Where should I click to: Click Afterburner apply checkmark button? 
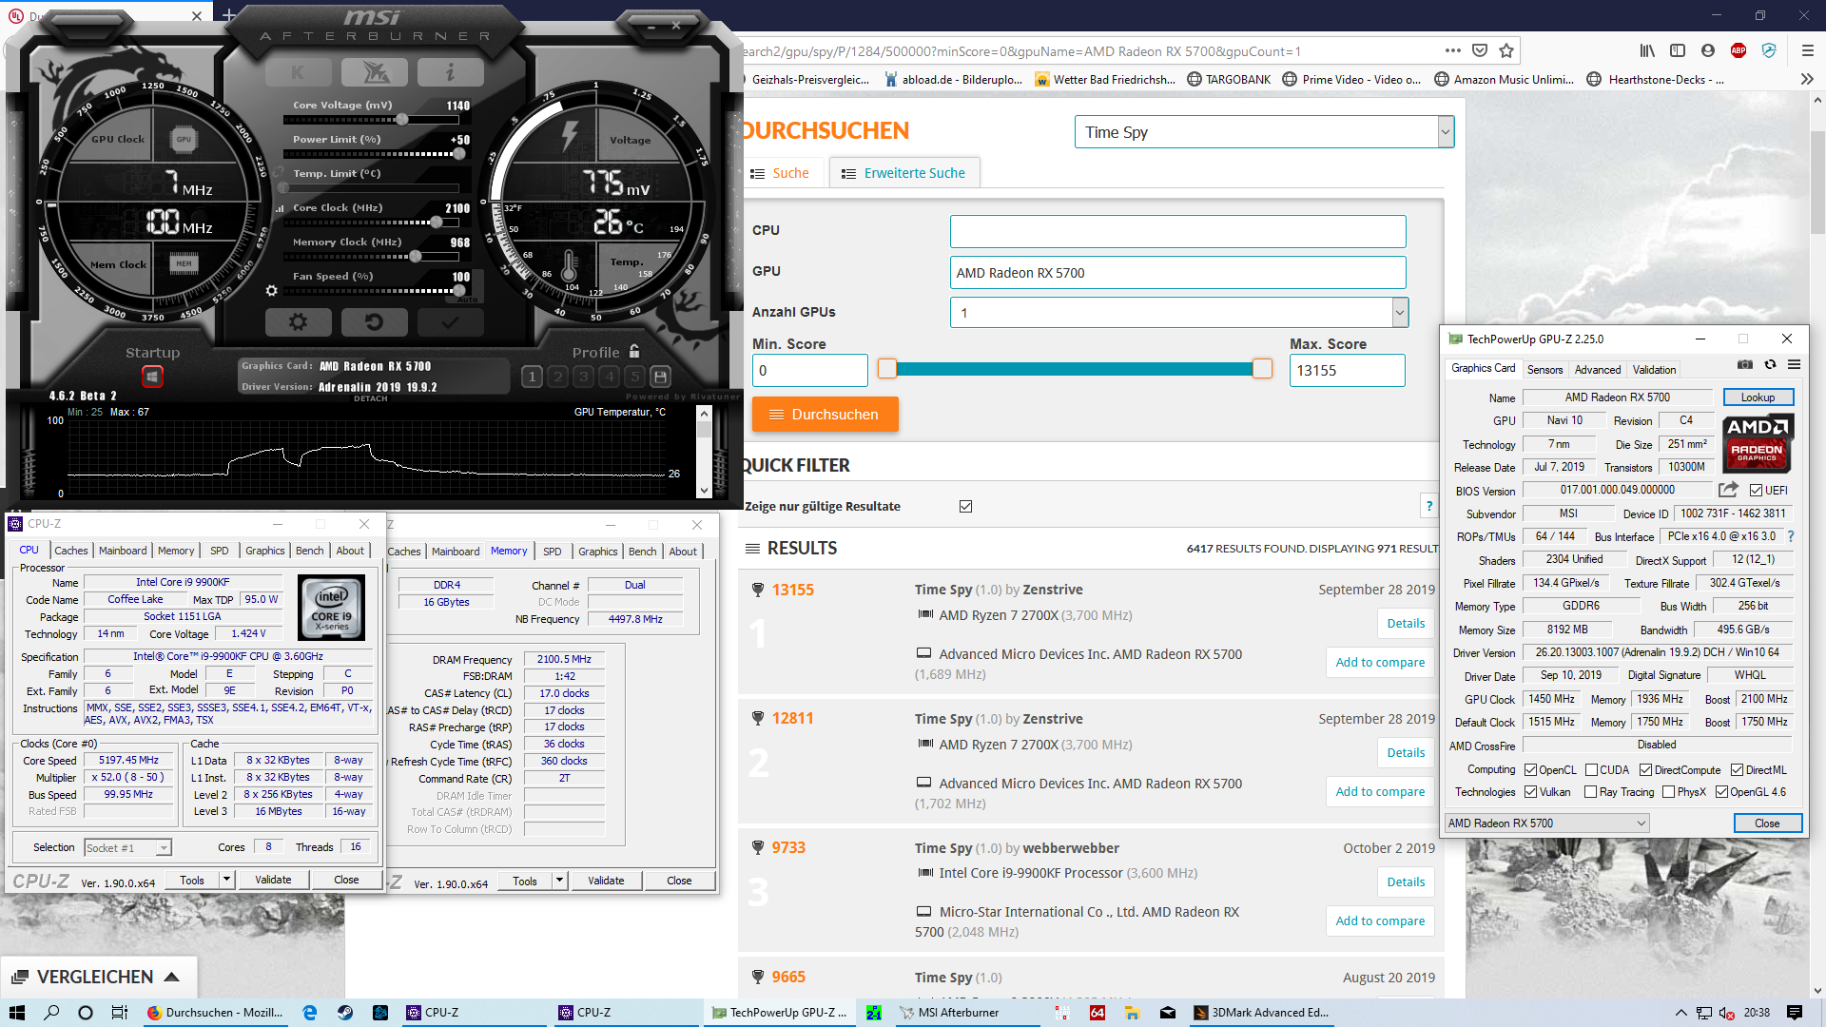coord(450,322)
